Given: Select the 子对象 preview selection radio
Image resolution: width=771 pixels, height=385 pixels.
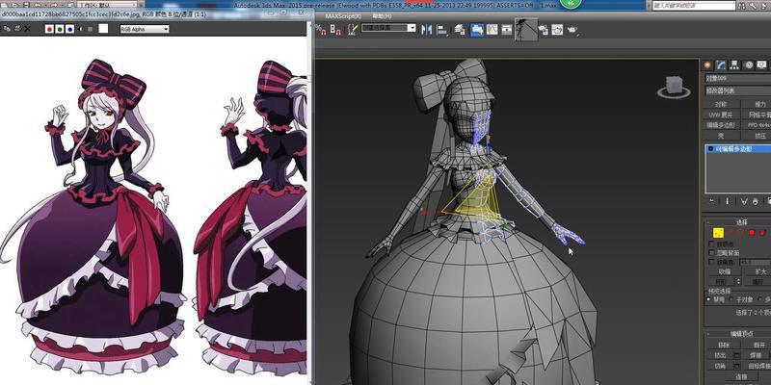Looking at the screenshot, I should point(731,299).
